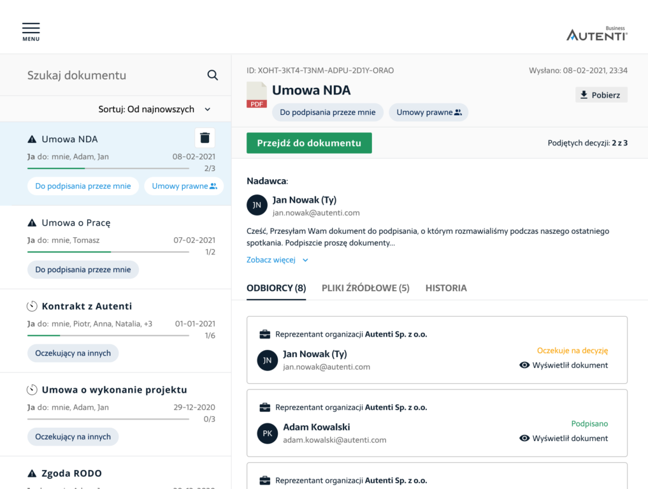
Task: Click the search magnifier icon
Action: (213, 75)
